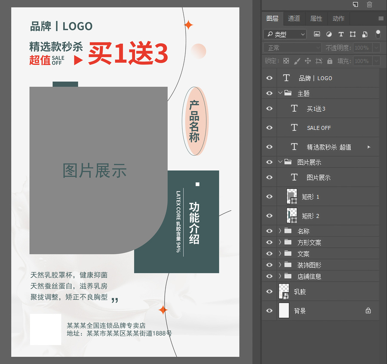Filter layers by adjustment layer icon
Screen dimensions: 387x364
pos(329,34)
